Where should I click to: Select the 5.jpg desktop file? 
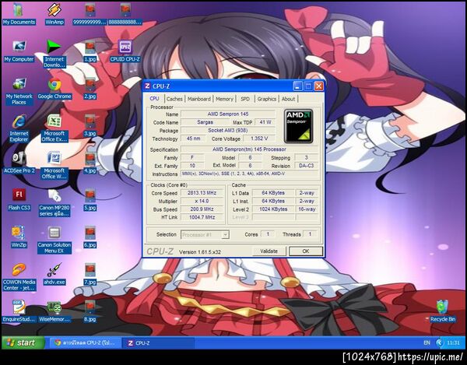point(90,200)
